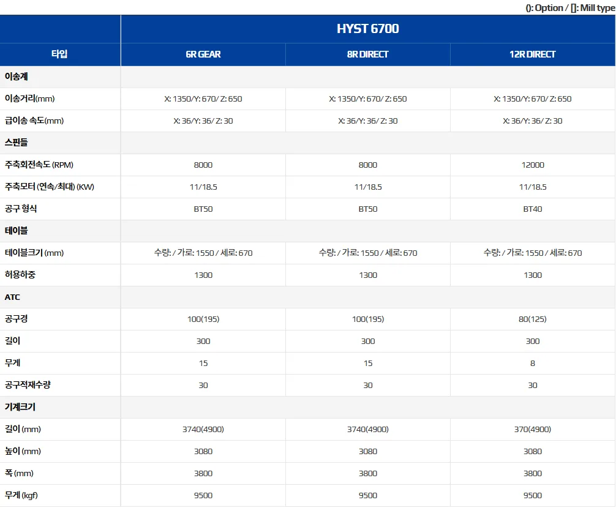Click the 스핀들 section label
This screenshot has height=508, width=616.
[16, 143]
